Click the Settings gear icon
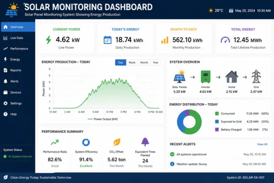 pos(5,103)
